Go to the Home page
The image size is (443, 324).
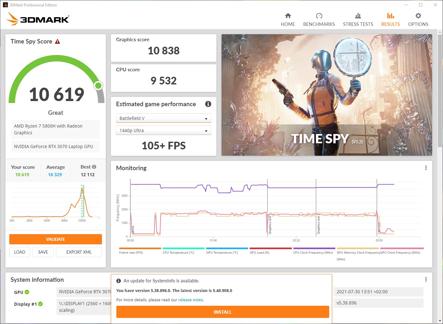tap(288, 20)
